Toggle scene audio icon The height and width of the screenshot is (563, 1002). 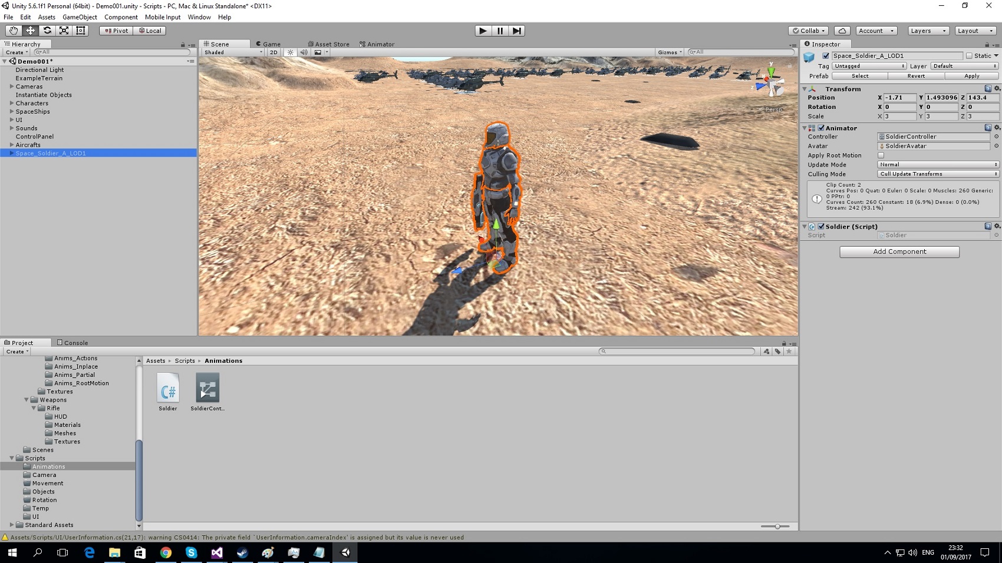pyautogui.click(x=304, y=52)
